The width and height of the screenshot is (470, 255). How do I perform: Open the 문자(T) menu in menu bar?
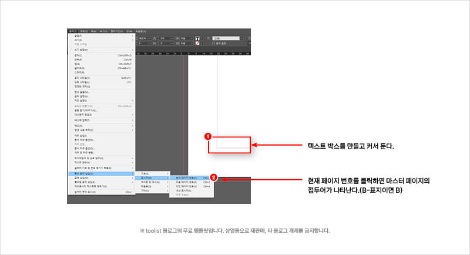point(73,31)
